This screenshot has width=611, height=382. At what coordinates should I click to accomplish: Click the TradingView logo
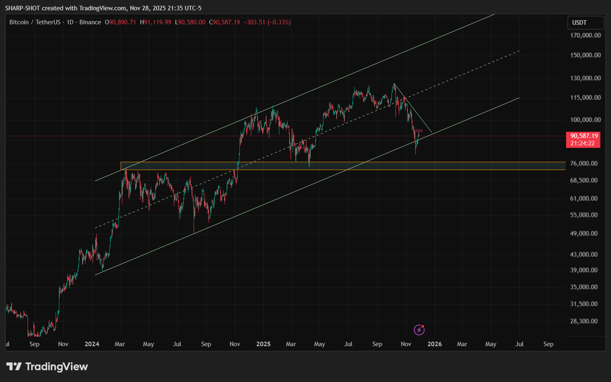[x=47, y=366]
